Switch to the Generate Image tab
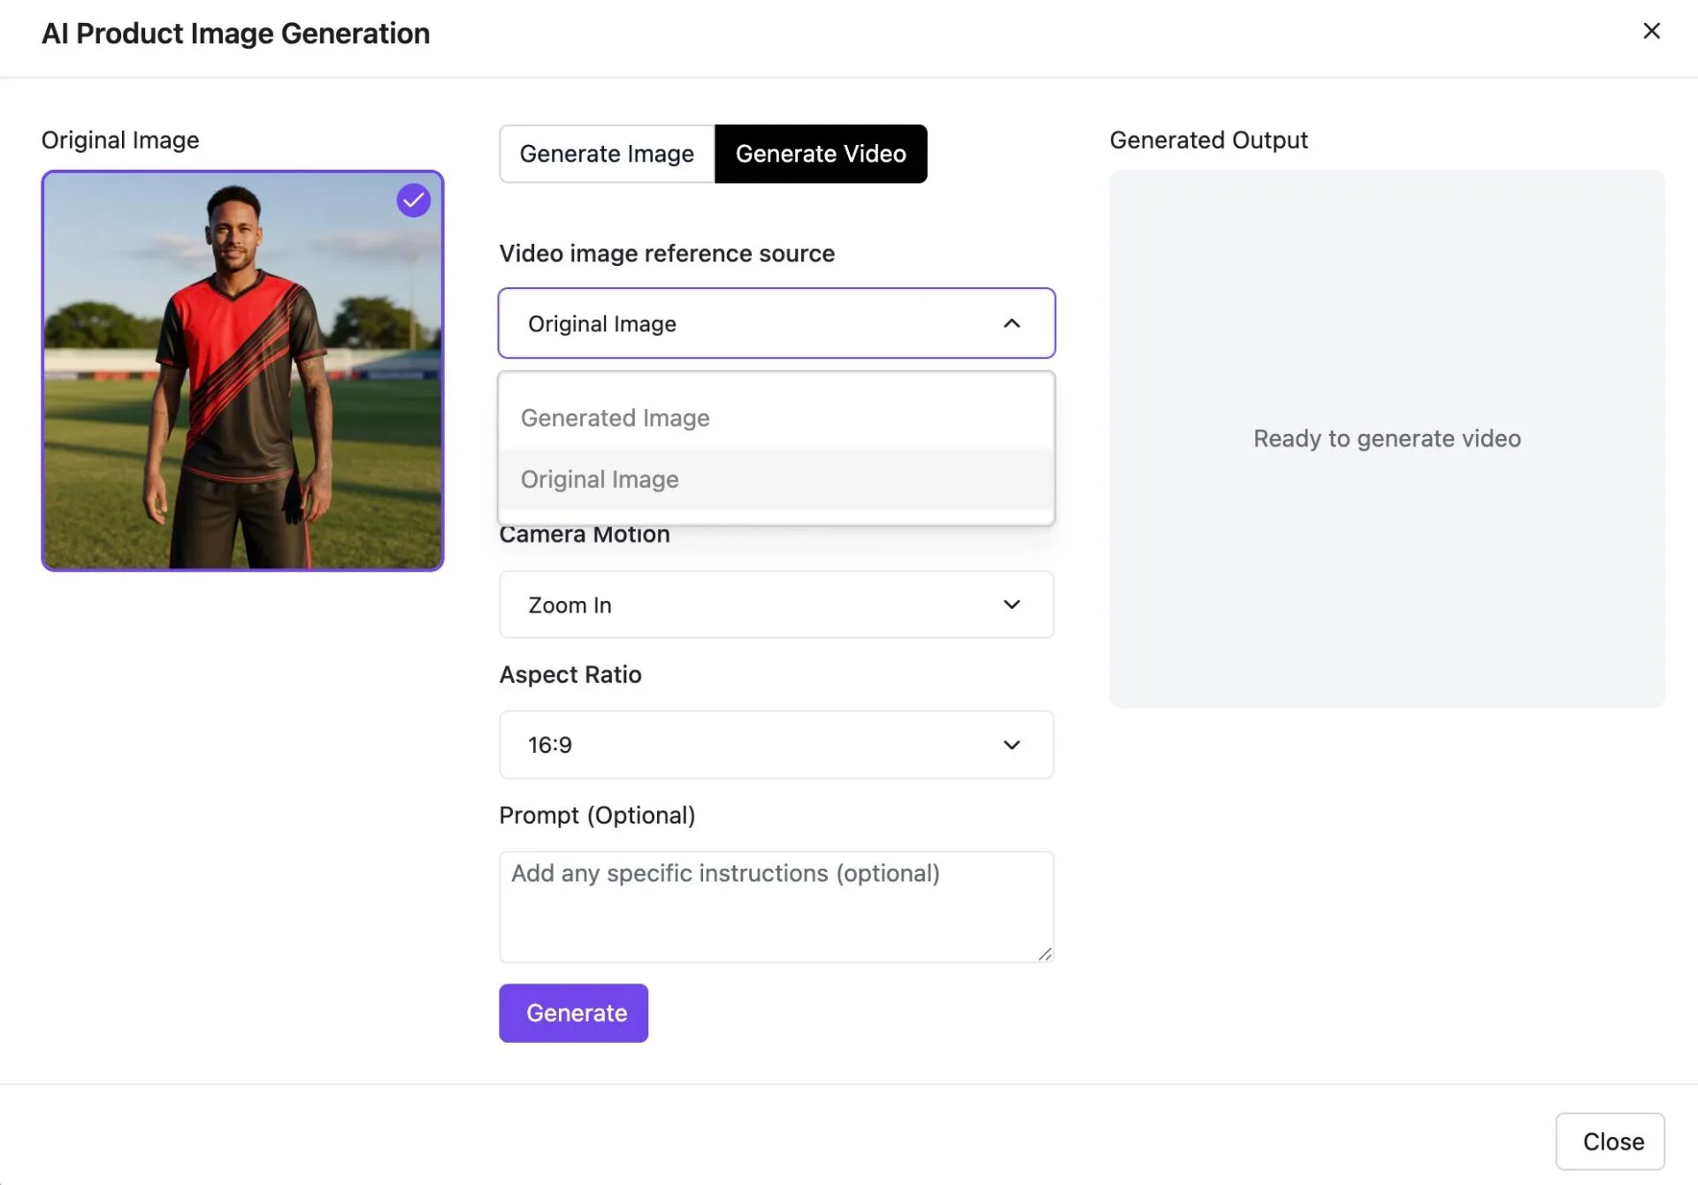The height and width of the screenshot is (1185, 1698). tap(607, 154)
